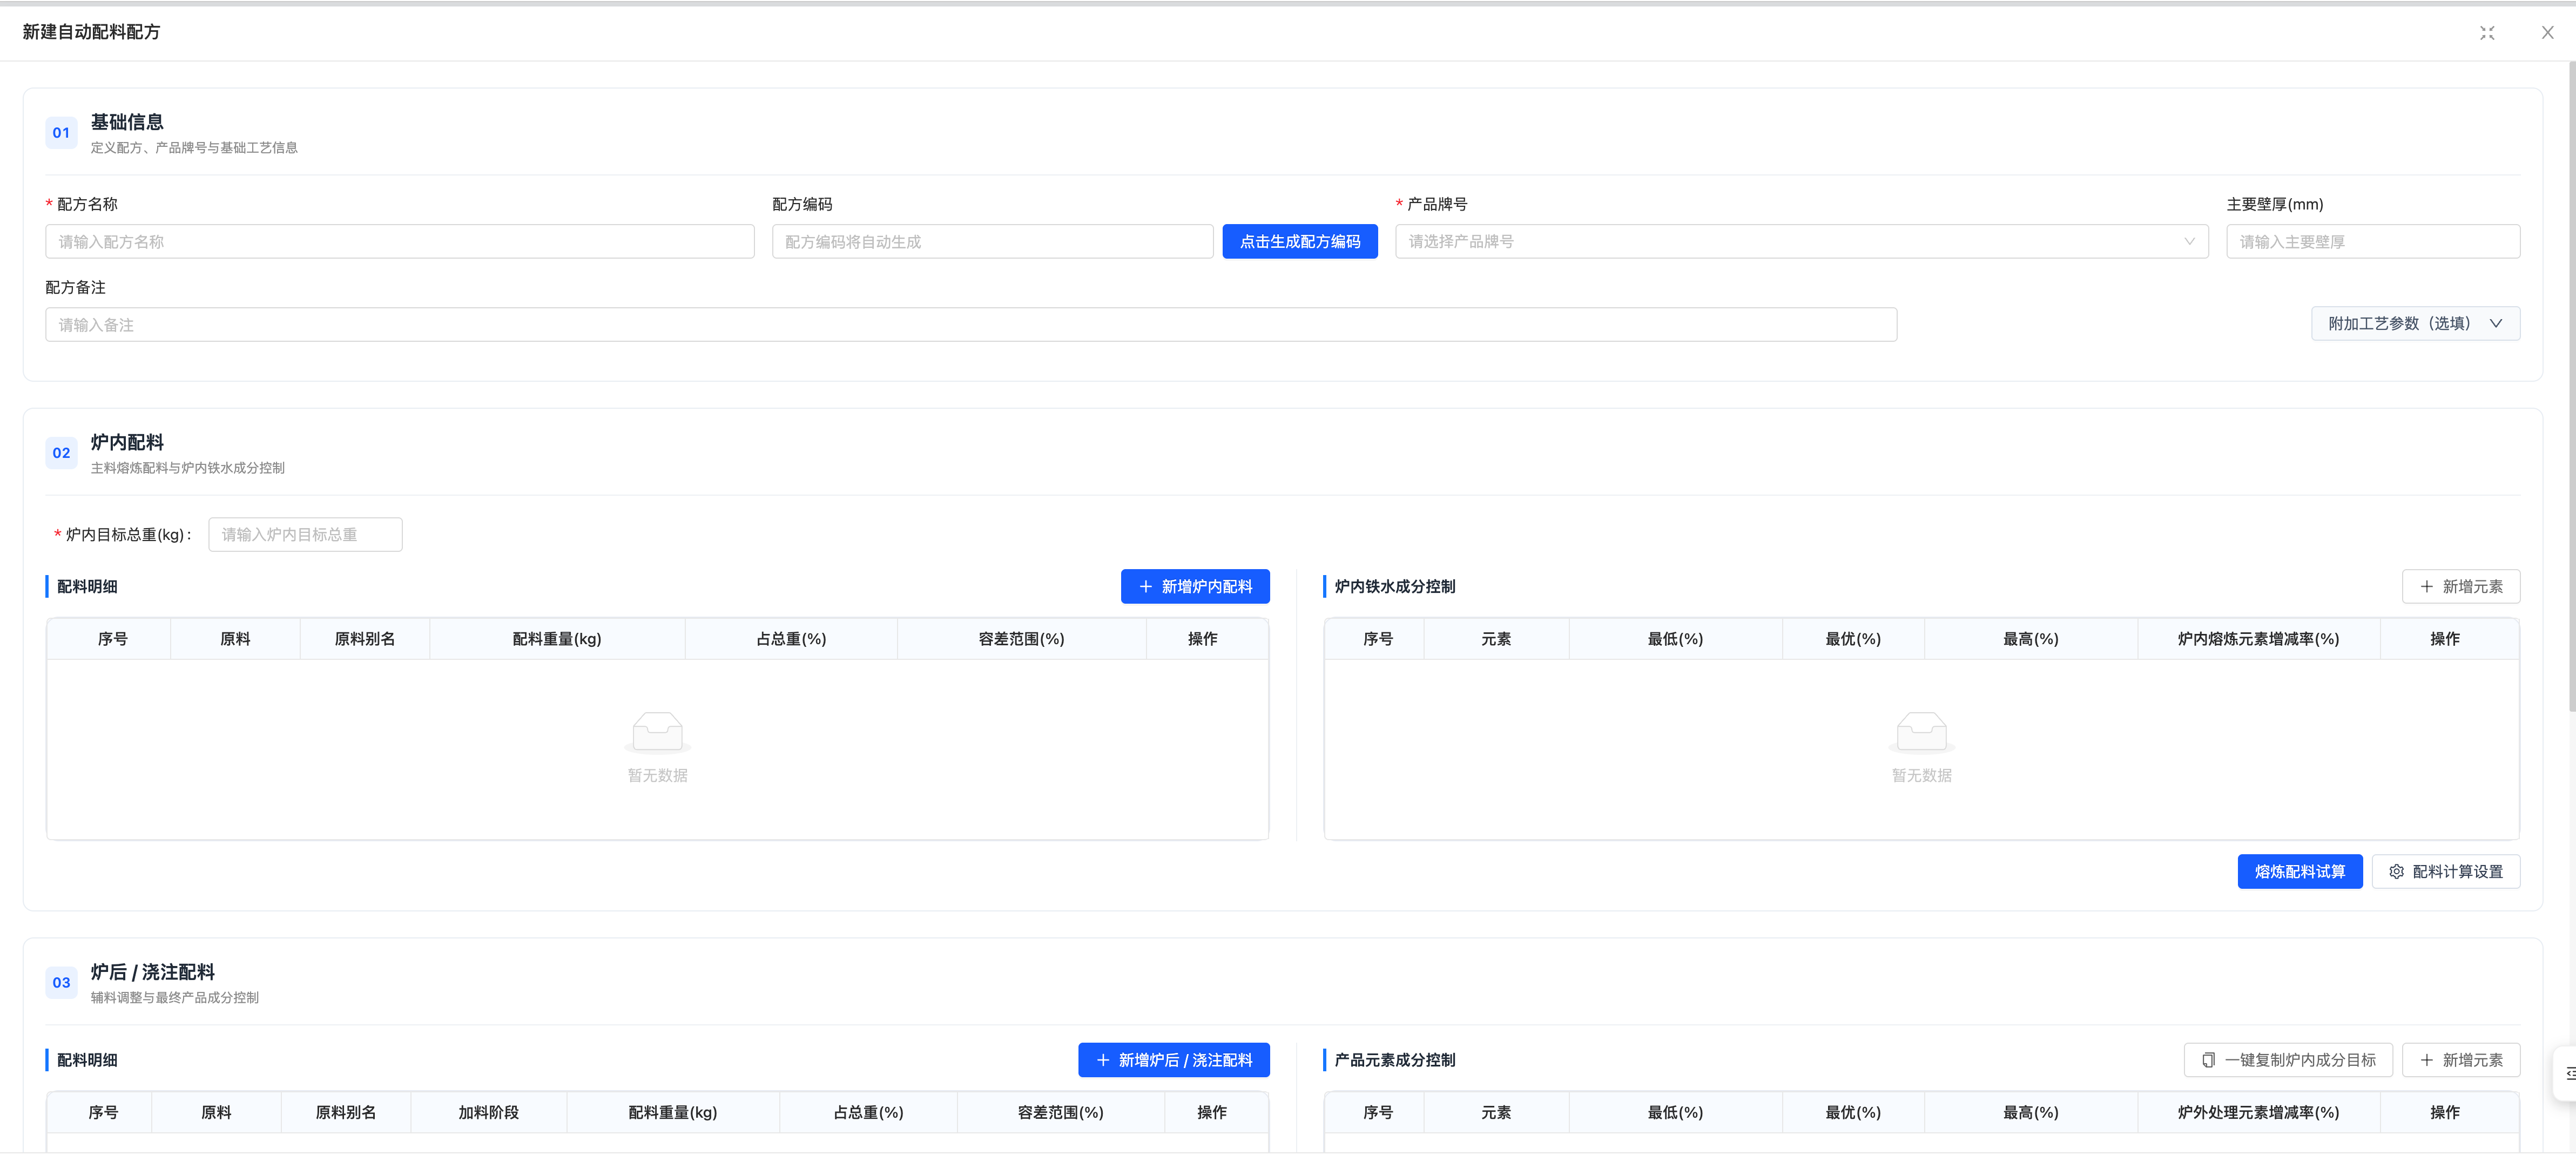
Task: Click the 01 step badge of 基础信息
Action: point(61,132)
